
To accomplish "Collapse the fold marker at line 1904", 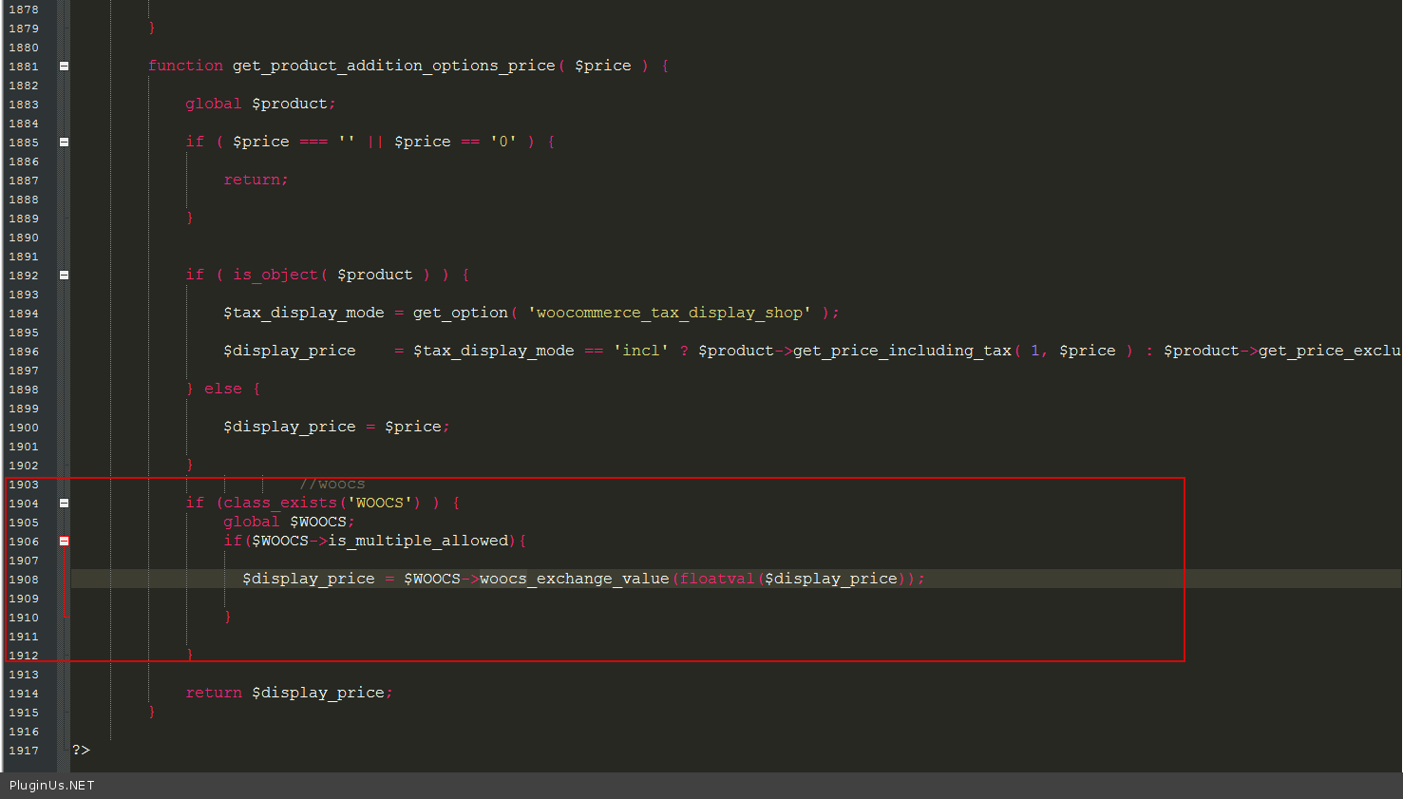I will 64,504.
